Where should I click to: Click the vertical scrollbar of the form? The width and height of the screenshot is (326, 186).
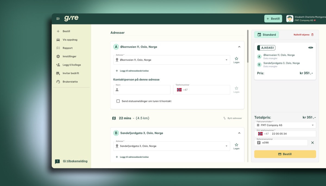click(x=248, y=46)
